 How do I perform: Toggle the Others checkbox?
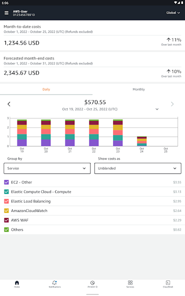coord(6,229)
